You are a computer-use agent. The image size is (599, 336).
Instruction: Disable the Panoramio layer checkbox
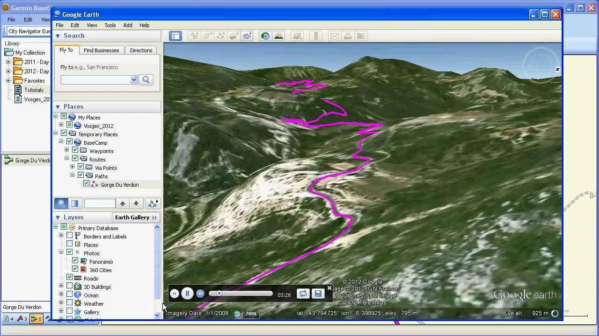75,261
